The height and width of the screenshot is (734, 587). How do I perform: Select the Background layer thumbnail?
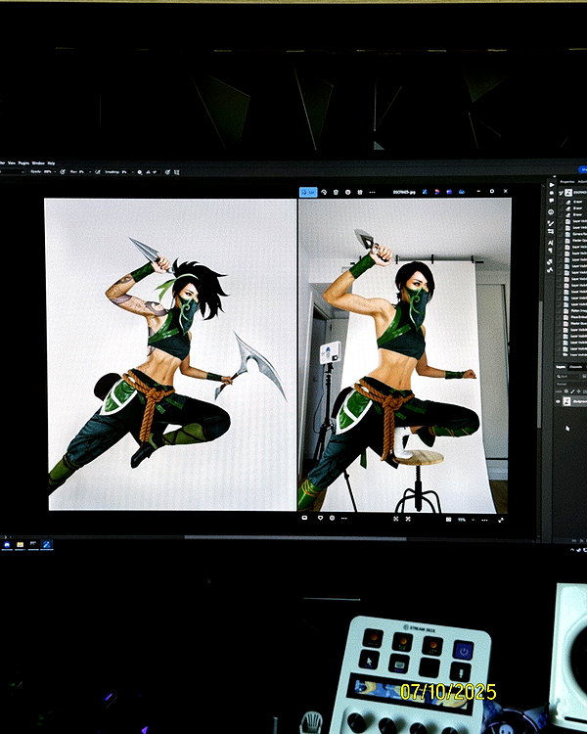point(566,401)
